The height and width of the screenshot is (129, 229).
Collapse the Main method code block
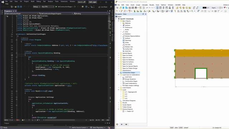tap(17, 91)
